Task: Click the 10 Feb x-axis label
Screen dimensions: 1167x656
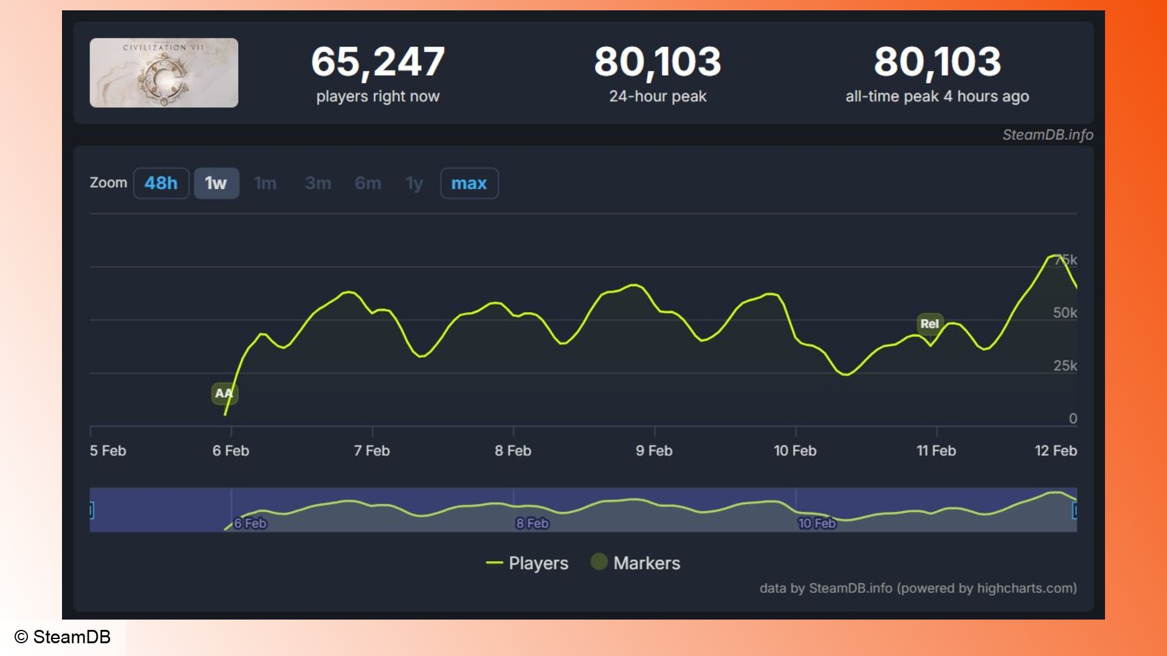Action: pos(794,451)
